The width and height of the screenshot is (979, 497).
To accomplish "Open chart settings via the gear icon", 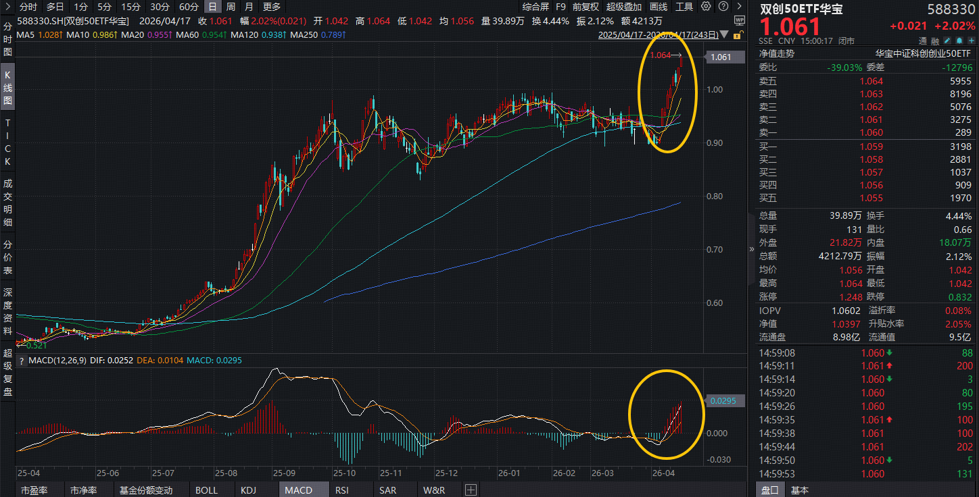I will pyautogui.click(x=706, y=7).
